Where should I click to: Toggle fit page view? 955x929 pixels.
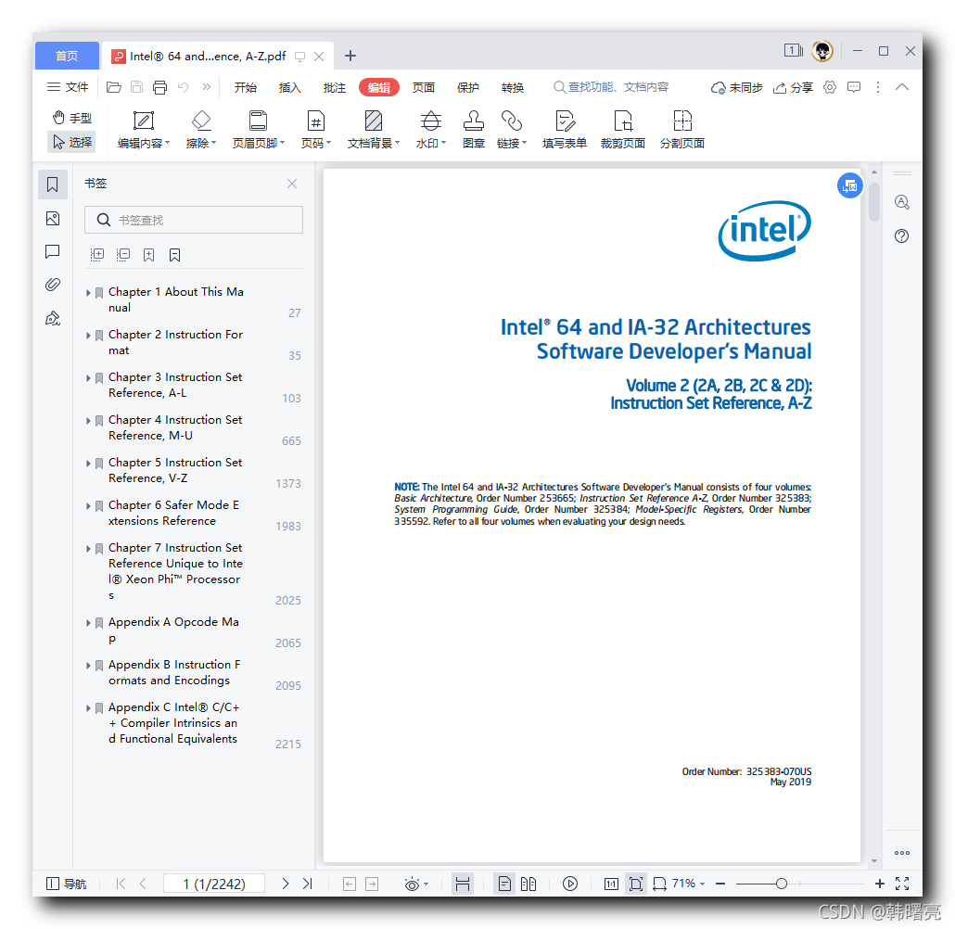coord(636,884)
